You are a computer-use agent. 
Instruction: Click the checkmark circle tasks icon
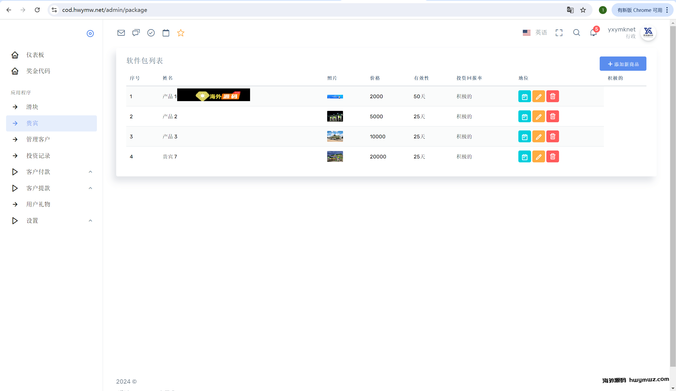[151, 33]
